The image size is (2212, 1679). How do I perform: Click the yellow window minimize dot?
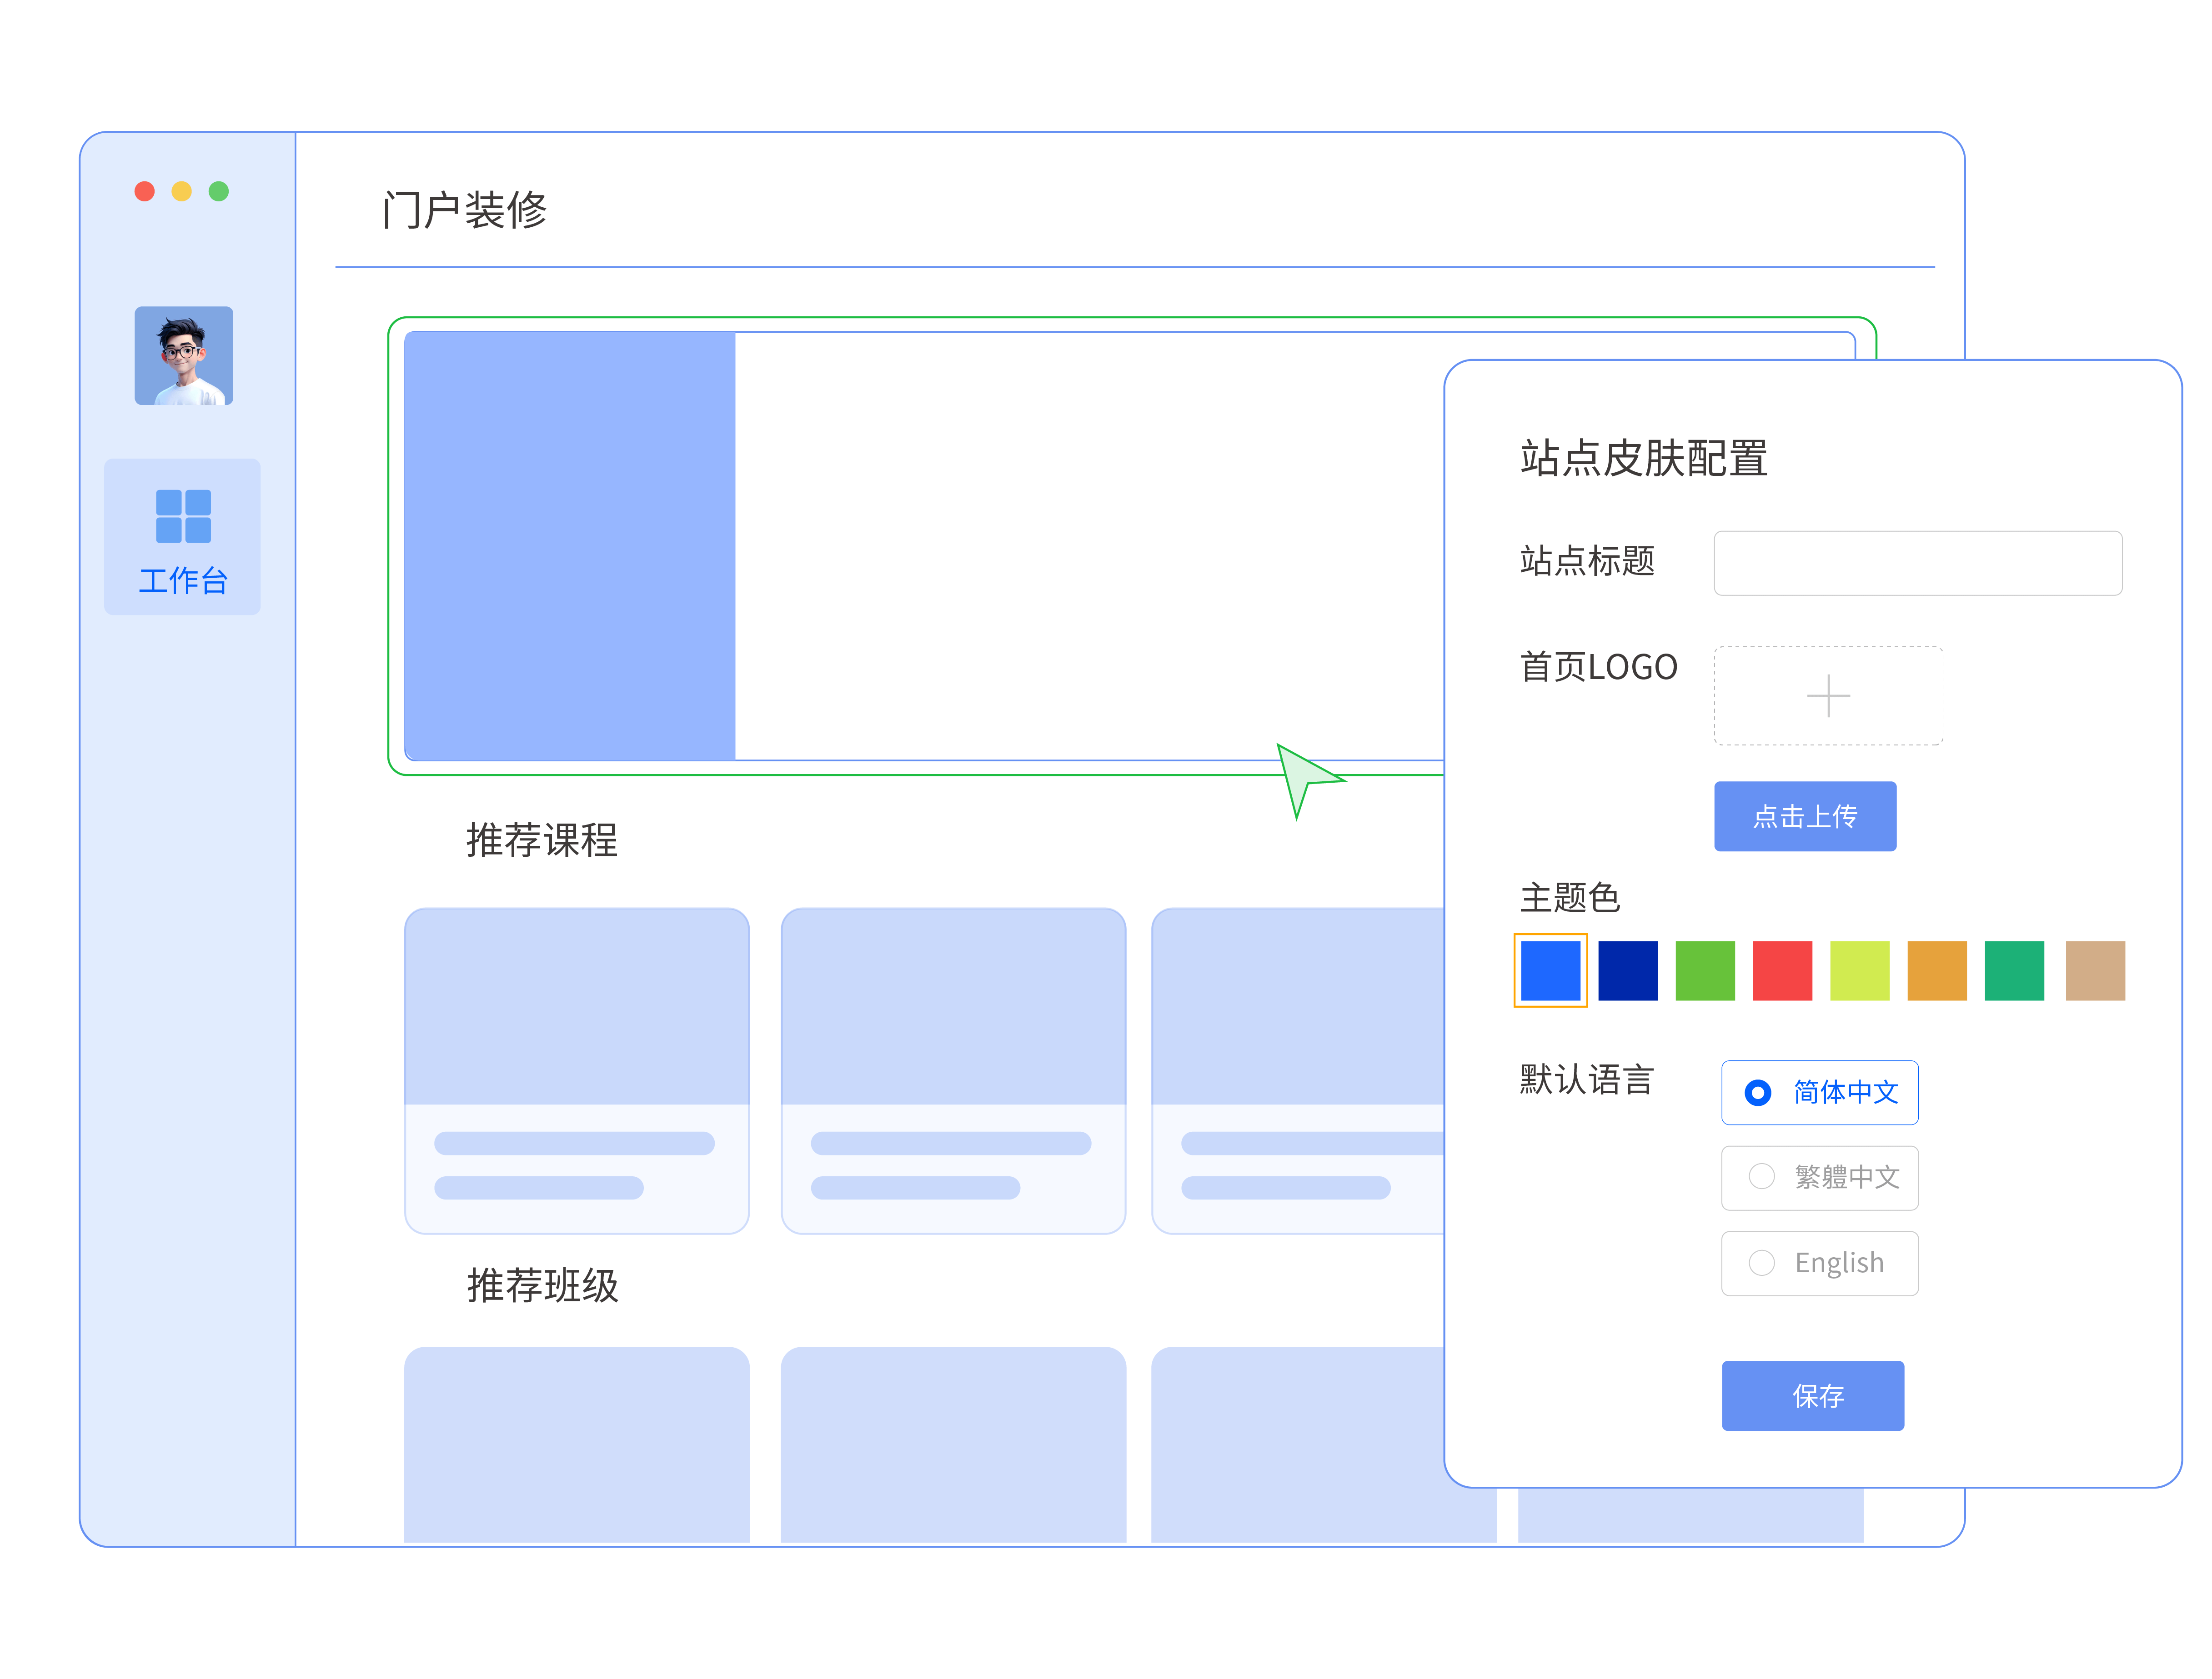[182, 191]
